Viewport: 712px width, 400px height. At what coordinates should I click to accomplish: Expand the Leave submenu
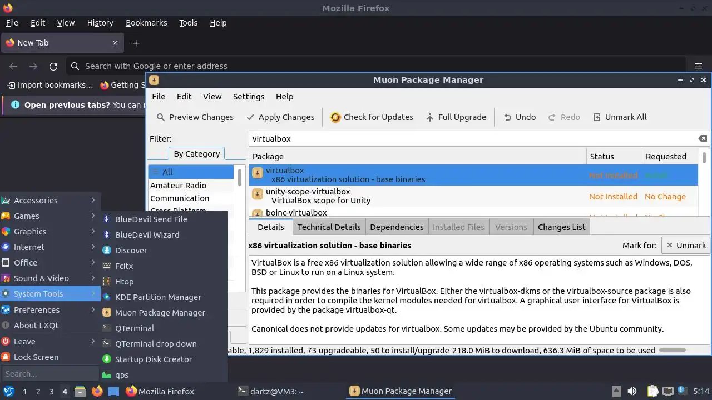[x=50, y=342]
